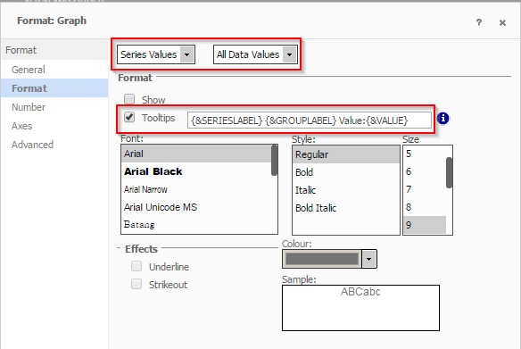Select Arial font
This screenshot has height=349, width=521.
(x=196, y=154)
